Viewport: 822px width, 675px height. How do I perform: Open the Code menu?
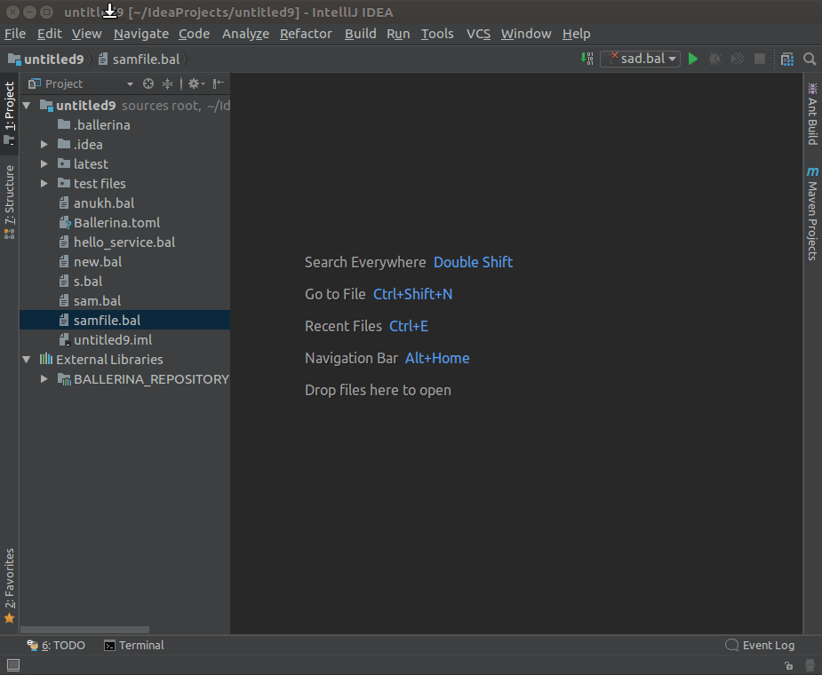194,34
